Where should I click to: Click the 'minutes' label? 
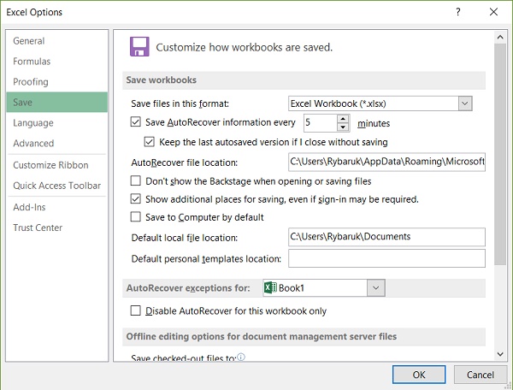tap(374, 123)
